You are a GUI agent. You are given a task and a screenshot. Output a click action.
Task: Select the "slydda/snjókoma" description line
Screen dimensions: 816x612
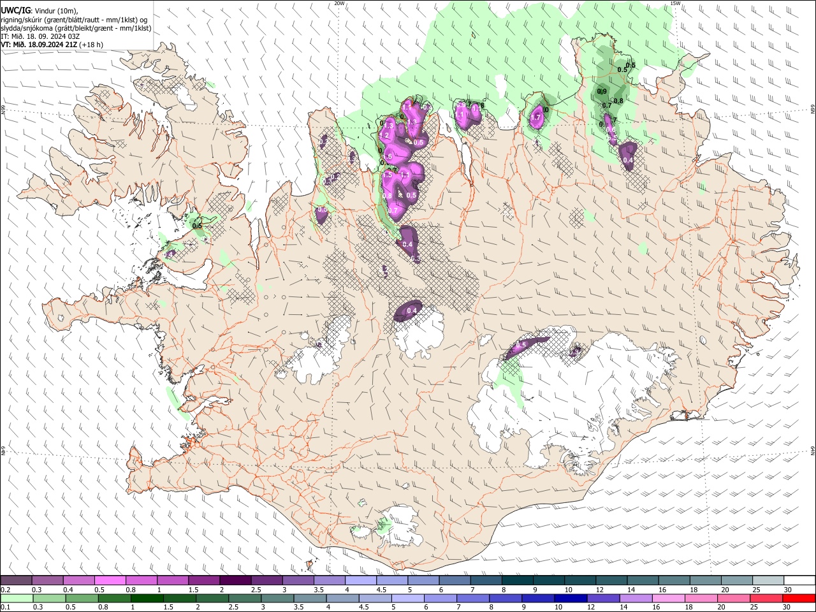pos(76,28)
